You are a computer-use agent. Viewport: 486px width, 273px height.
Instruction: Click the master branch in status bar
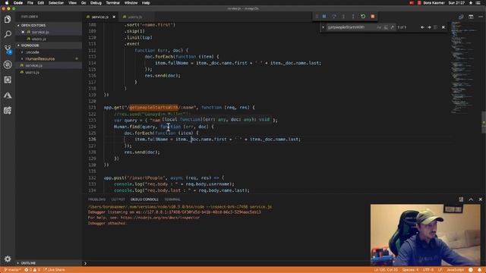12,270
